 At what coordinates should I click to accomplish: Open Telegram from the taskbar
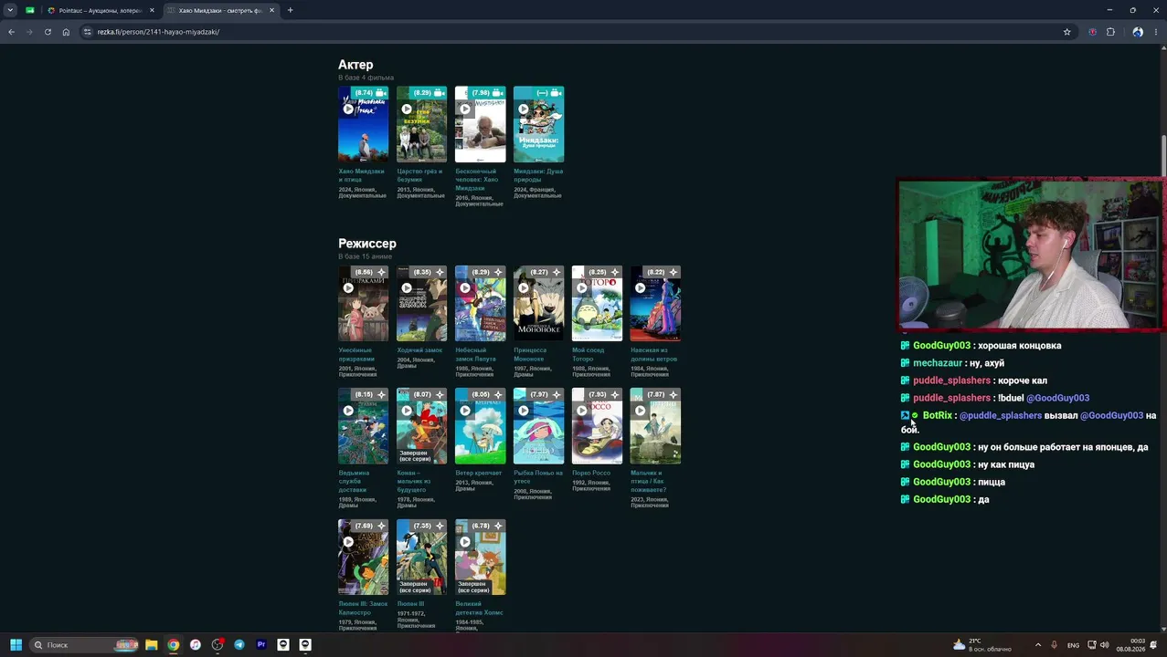click(239, 645)
